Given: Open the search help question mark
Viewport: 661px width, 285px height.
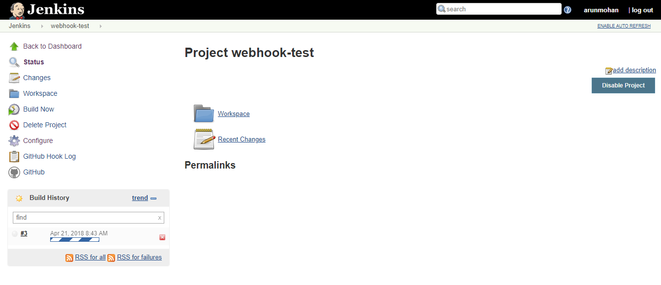Looking at the screenshot, I should [568, 9].
